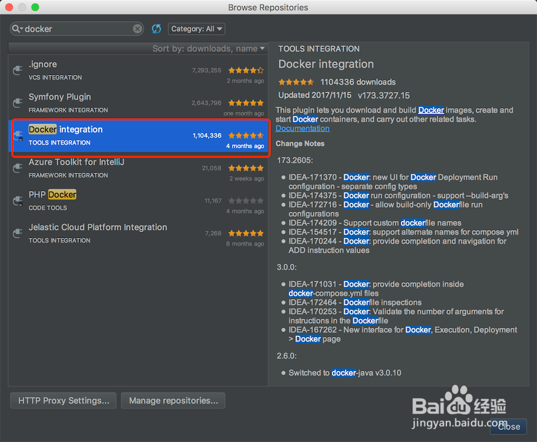Open the Sort by downloads, name dropdown
Screen dimensions: 537x442
point(209,49)
